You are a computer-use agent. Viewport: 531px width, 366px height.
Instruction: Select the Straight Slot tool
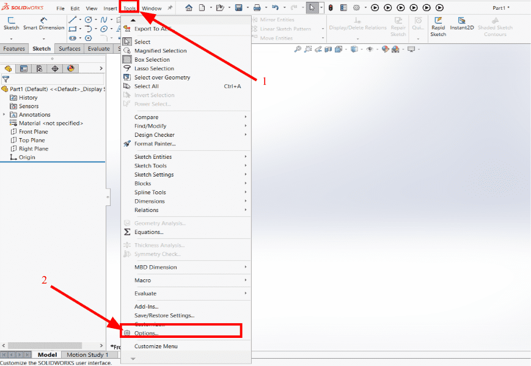73,38
